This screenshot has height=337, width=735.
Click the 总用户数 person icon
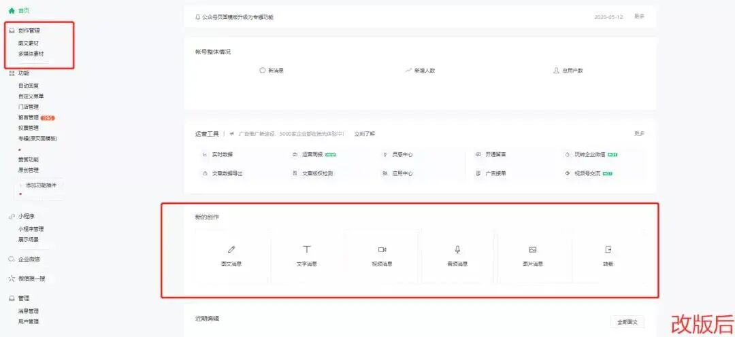click(557, 70)
